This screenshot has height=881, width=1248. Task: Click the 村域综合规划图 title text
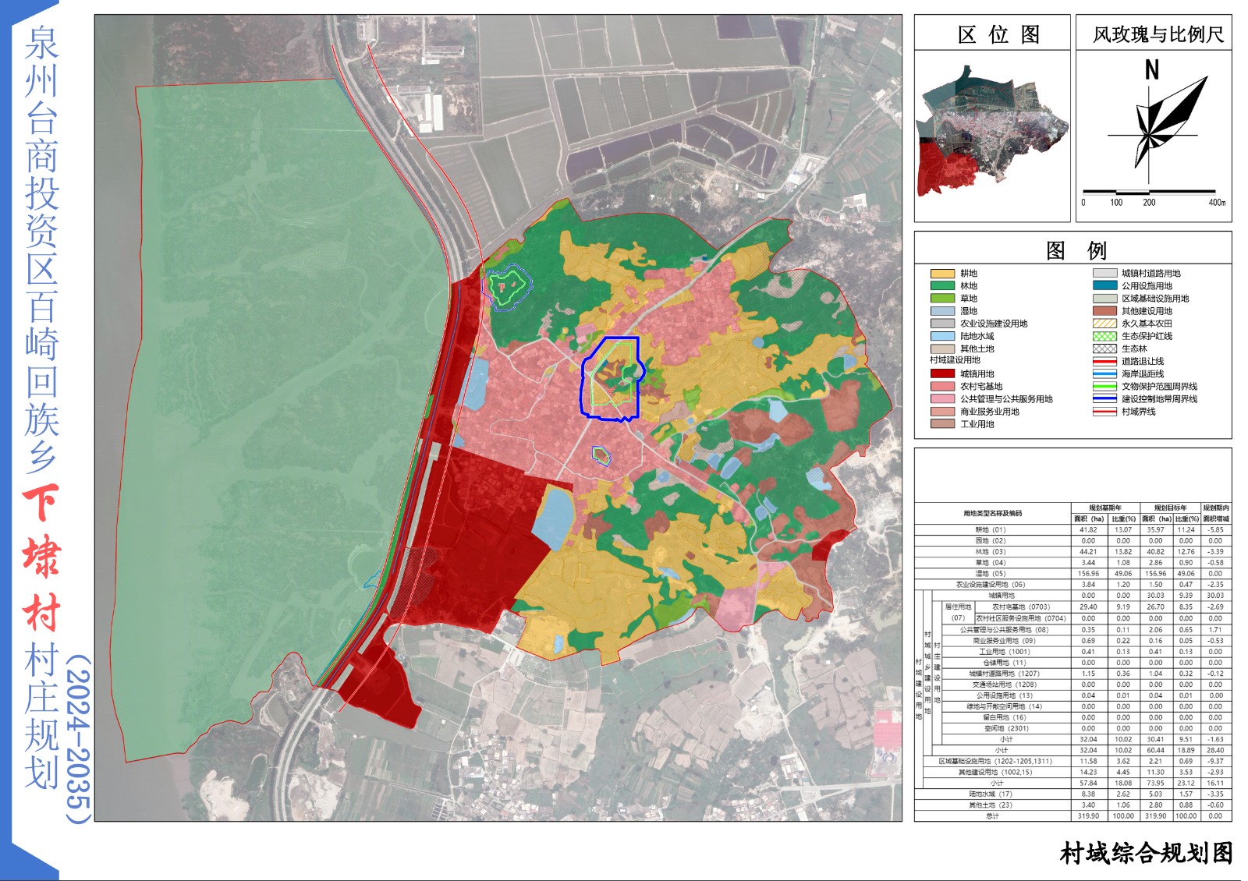click(1145, 853)
